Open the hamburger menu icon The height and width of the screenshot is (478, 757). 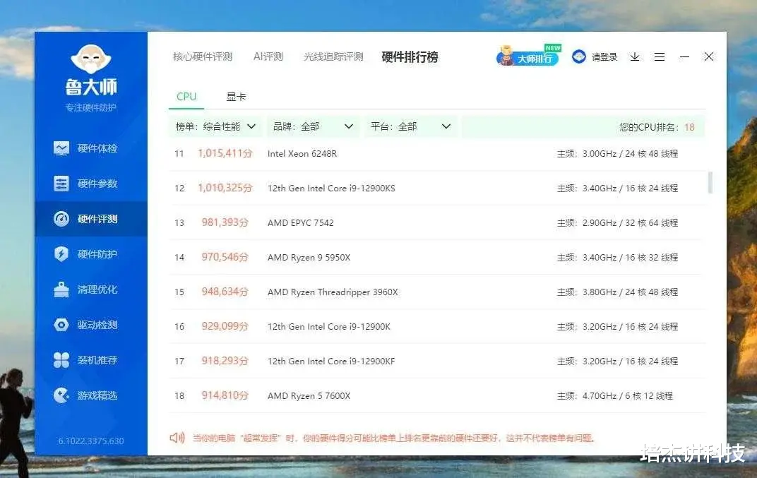[660, 57]
